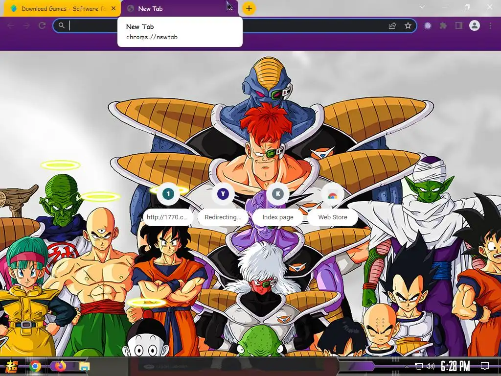Close the New Tab tab
This screenshot has width=501, height=376.
(230, 9)
